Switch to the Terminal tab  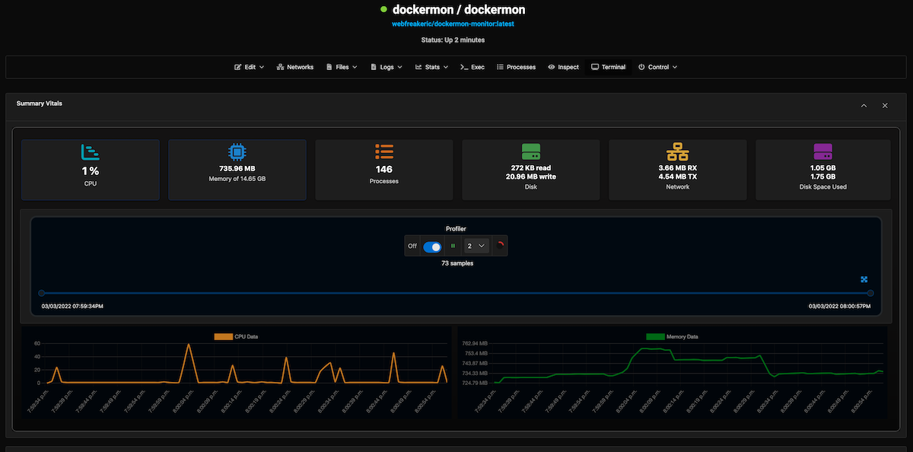pyautogui.click(x=609, y=67)
